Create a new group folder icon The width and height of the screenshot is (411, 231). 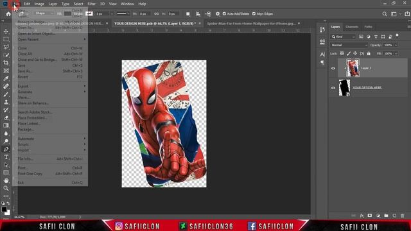[386, 216]
